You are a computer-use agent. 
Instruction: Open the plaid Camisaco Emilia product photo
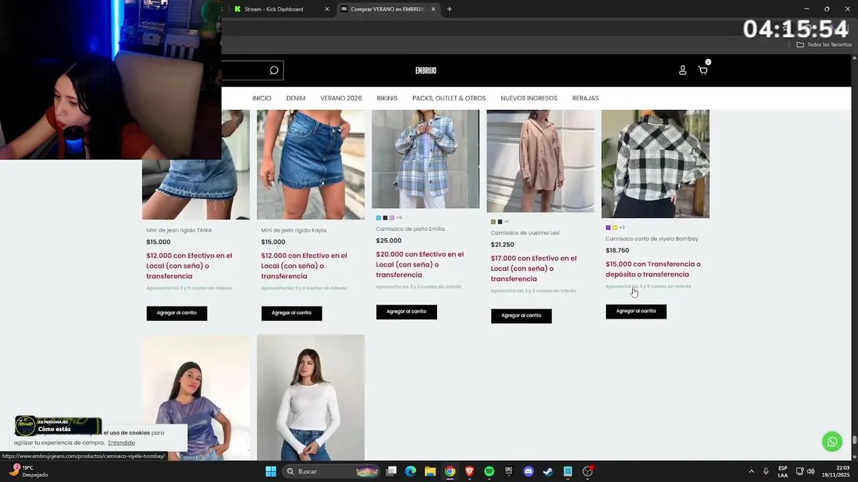click(426, 159)
